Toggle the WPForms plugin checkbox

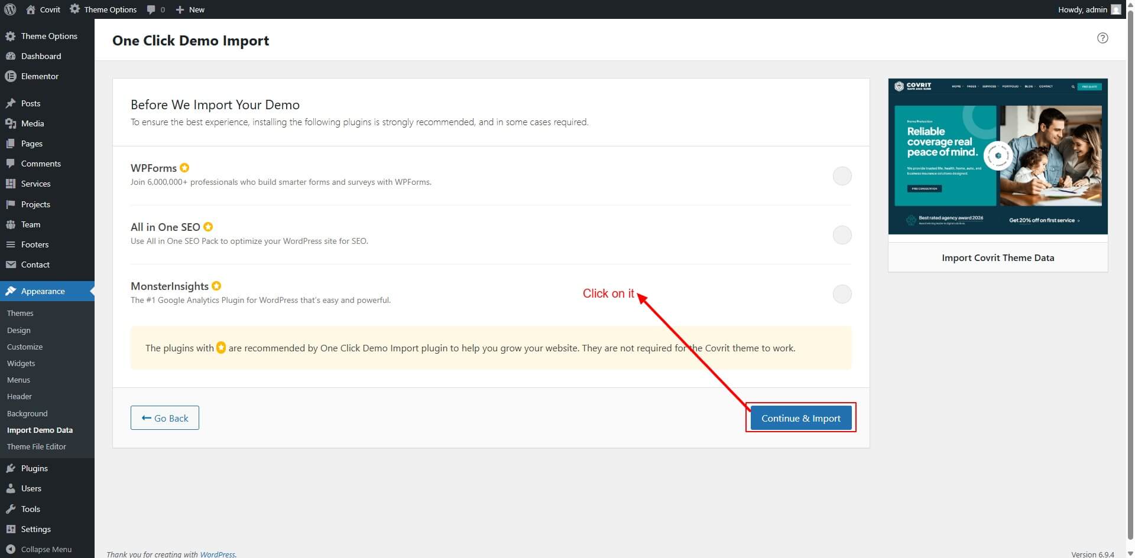click(842, 176)
